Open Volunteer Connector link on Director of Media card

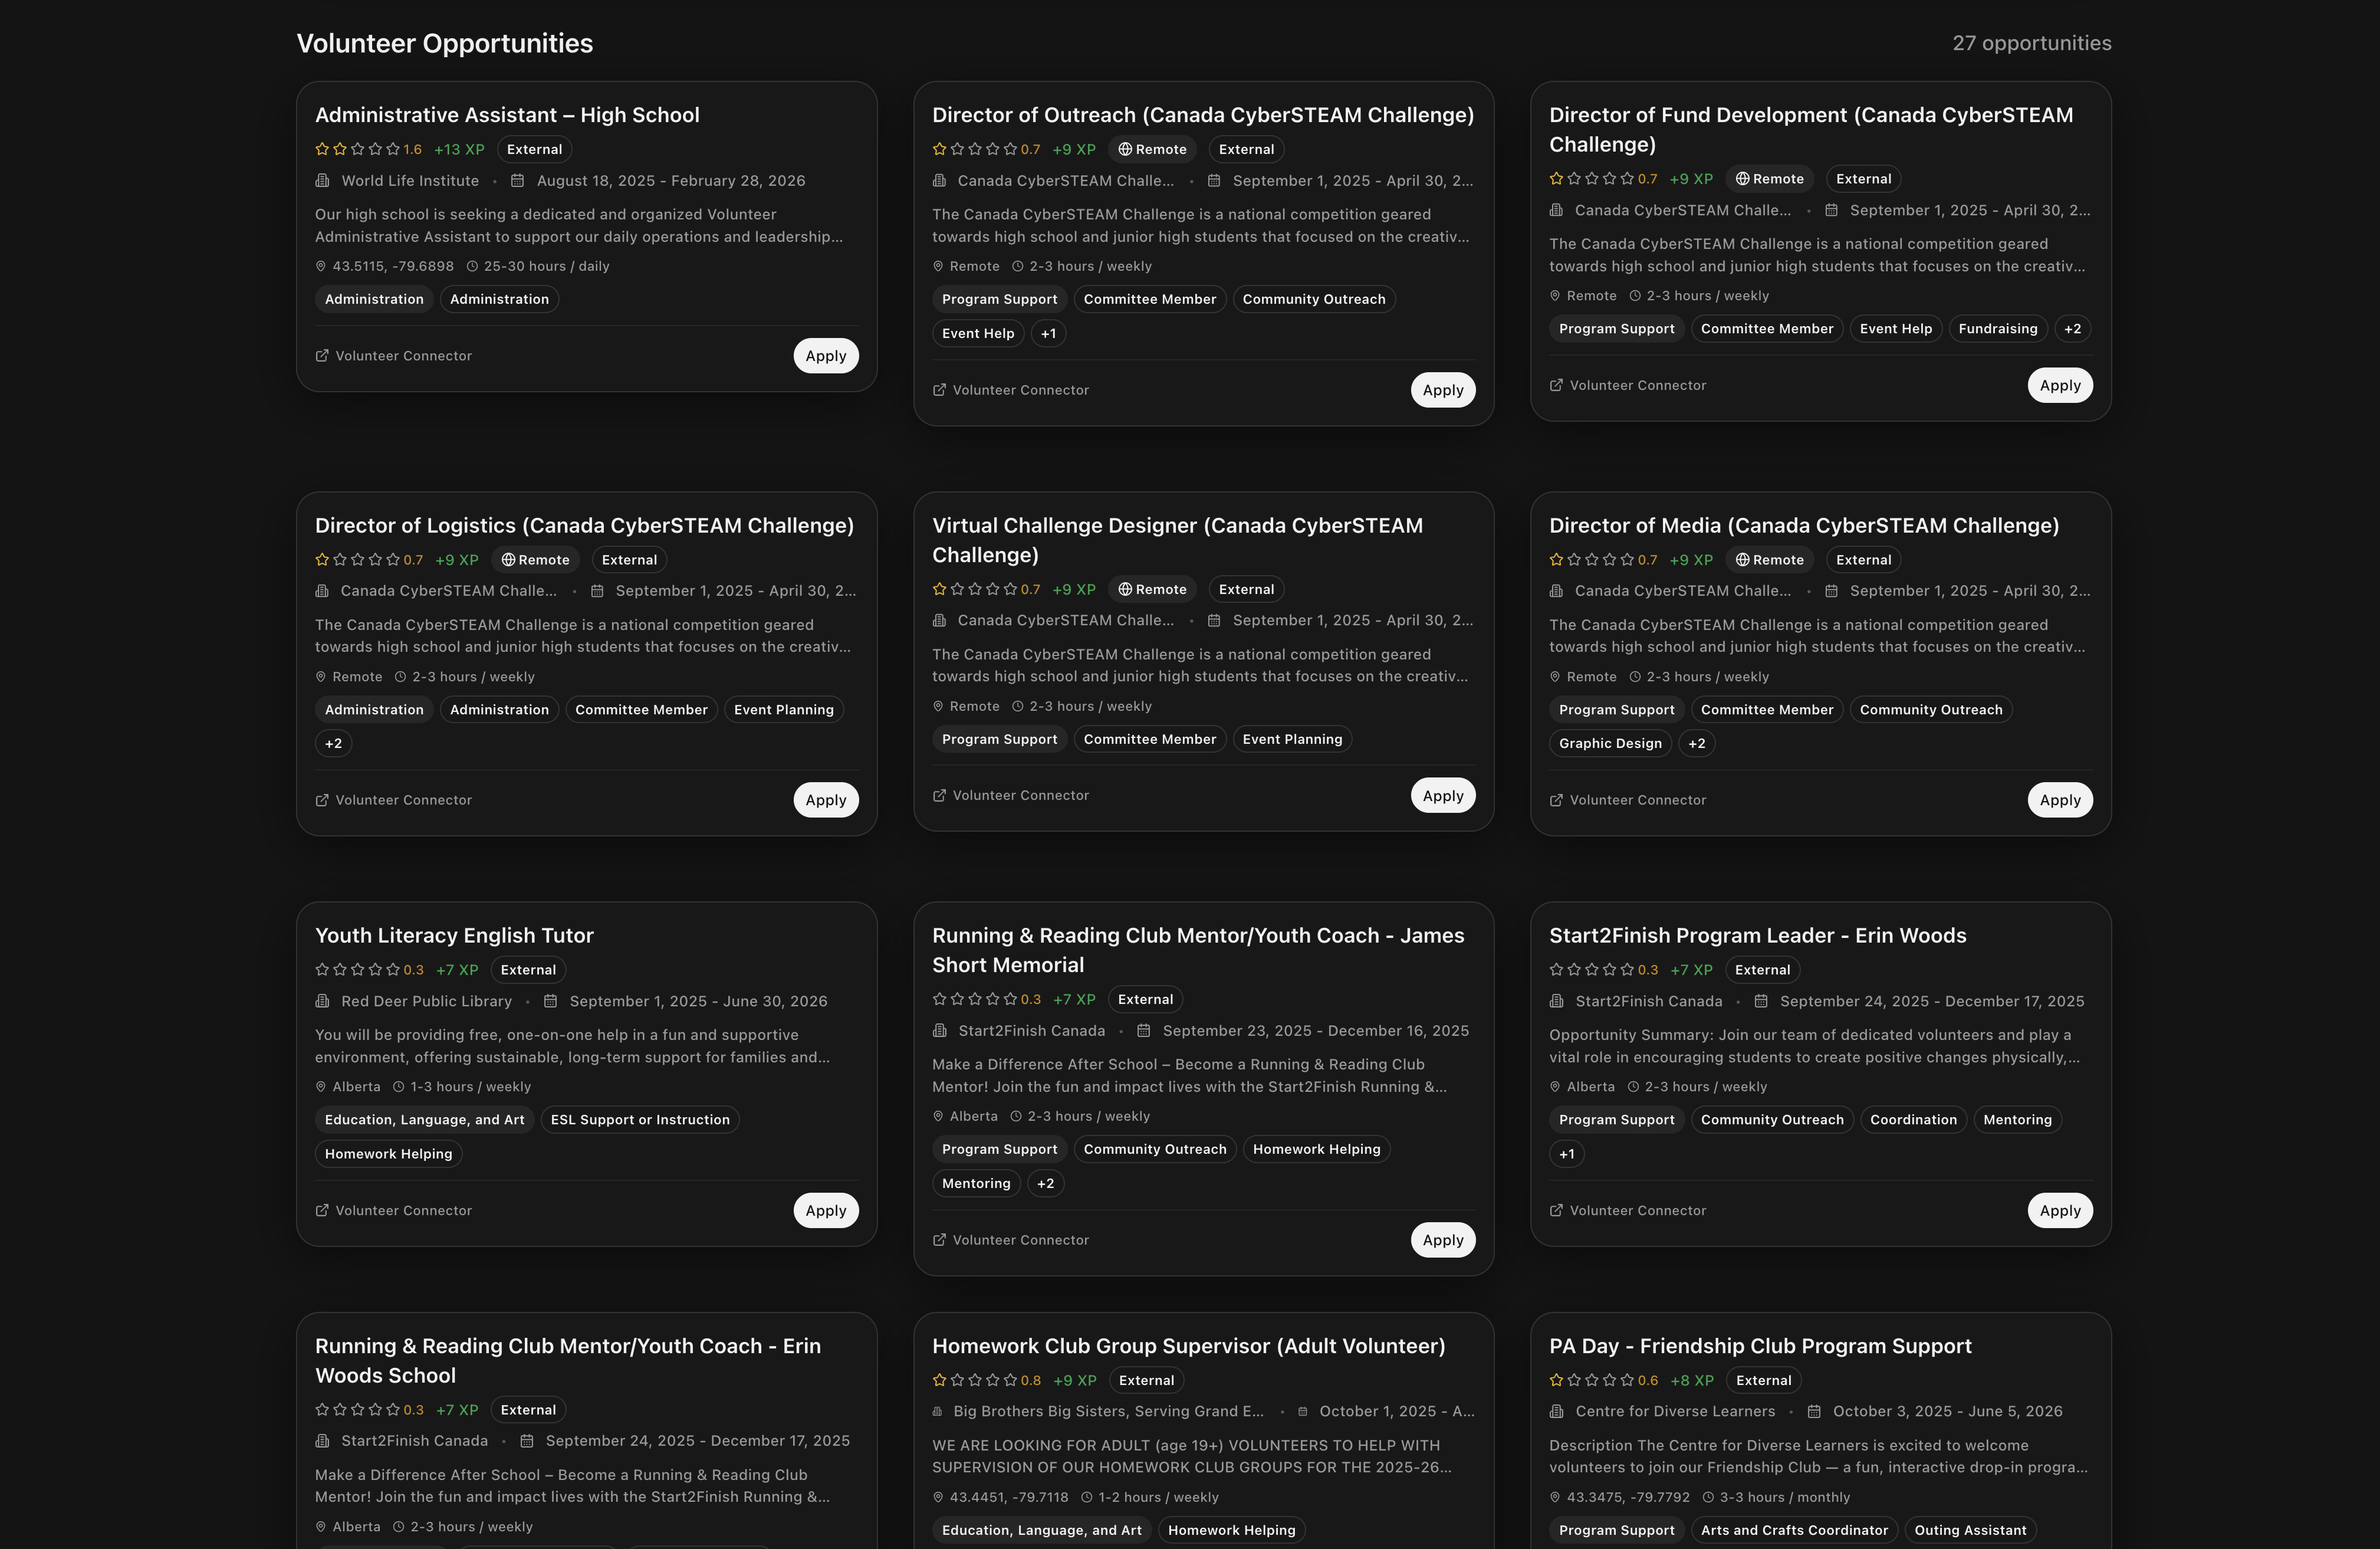coord(1637,800)
